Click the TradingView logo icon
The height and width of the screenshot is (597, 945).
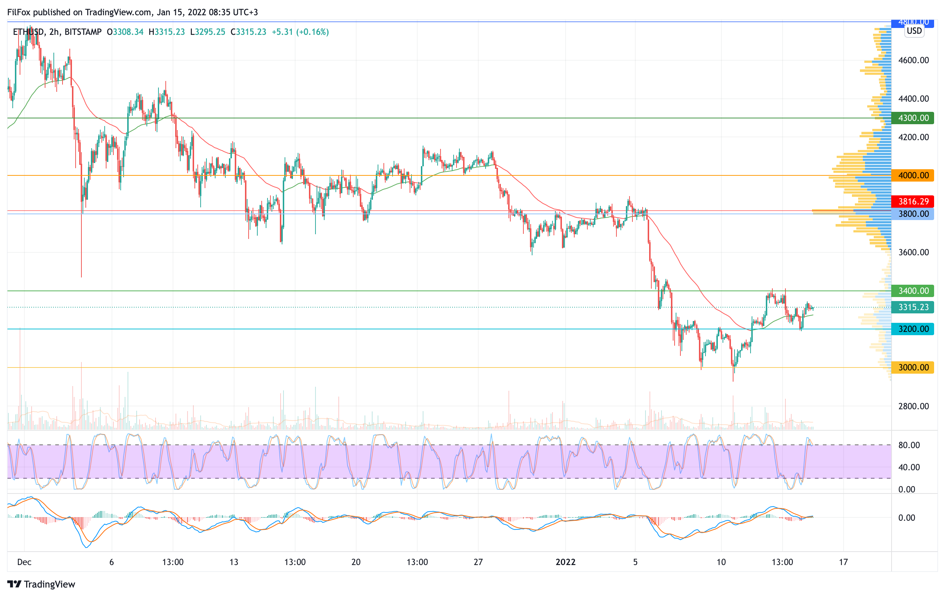point(14,584)
